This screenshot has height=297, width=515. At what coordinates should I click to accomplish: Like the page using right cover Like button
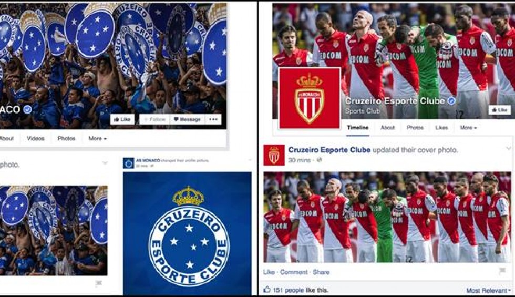[500, 110]
